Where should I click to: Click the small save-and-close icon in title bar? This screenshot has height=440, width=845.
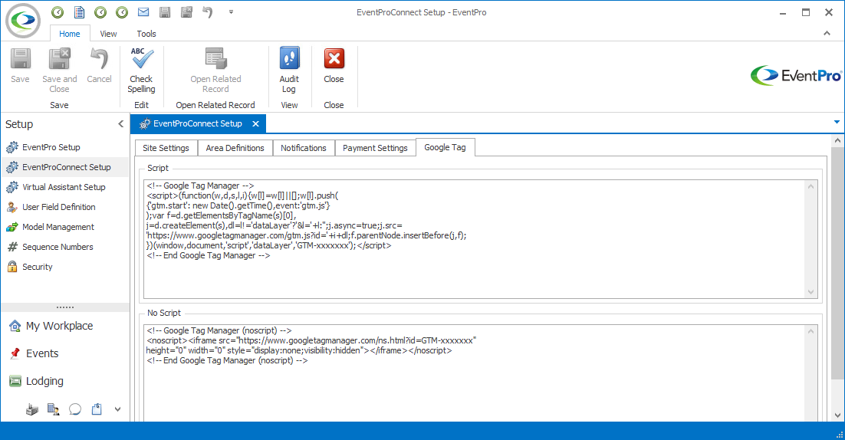click(x=186, y=11)
